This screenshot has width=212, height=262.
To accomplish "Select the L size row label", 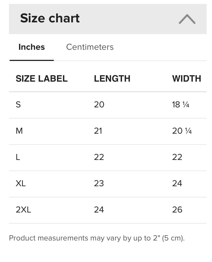I will pos(18,157).
